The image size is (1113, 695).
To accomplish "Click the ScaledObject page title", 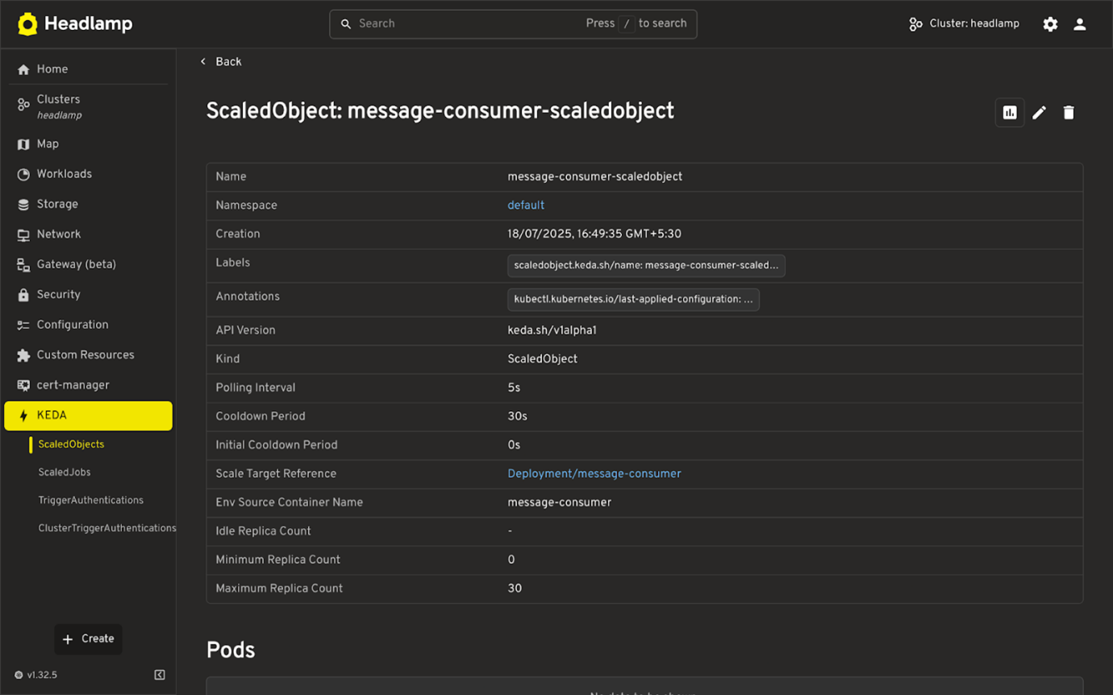I will 440,110.
